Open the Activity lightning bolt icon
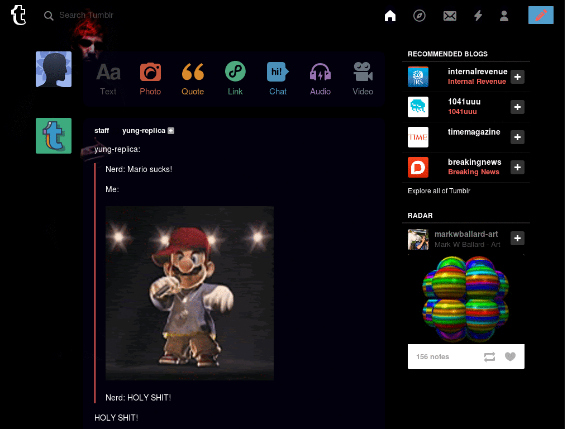This screenshot has height=429, width=572. (x=478, y=16)
